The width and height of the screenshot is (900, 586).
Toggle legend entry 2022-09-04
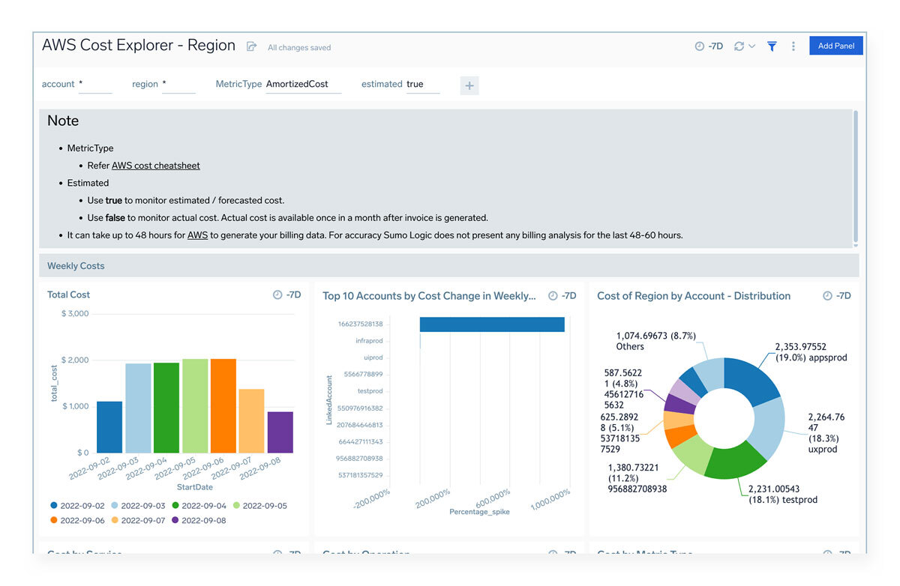pyautogui.click(x=199, y=506)
